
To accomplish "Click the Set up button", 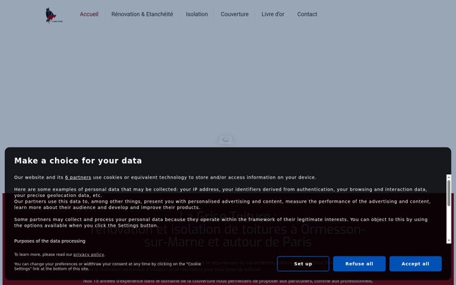I will [303, 263].
